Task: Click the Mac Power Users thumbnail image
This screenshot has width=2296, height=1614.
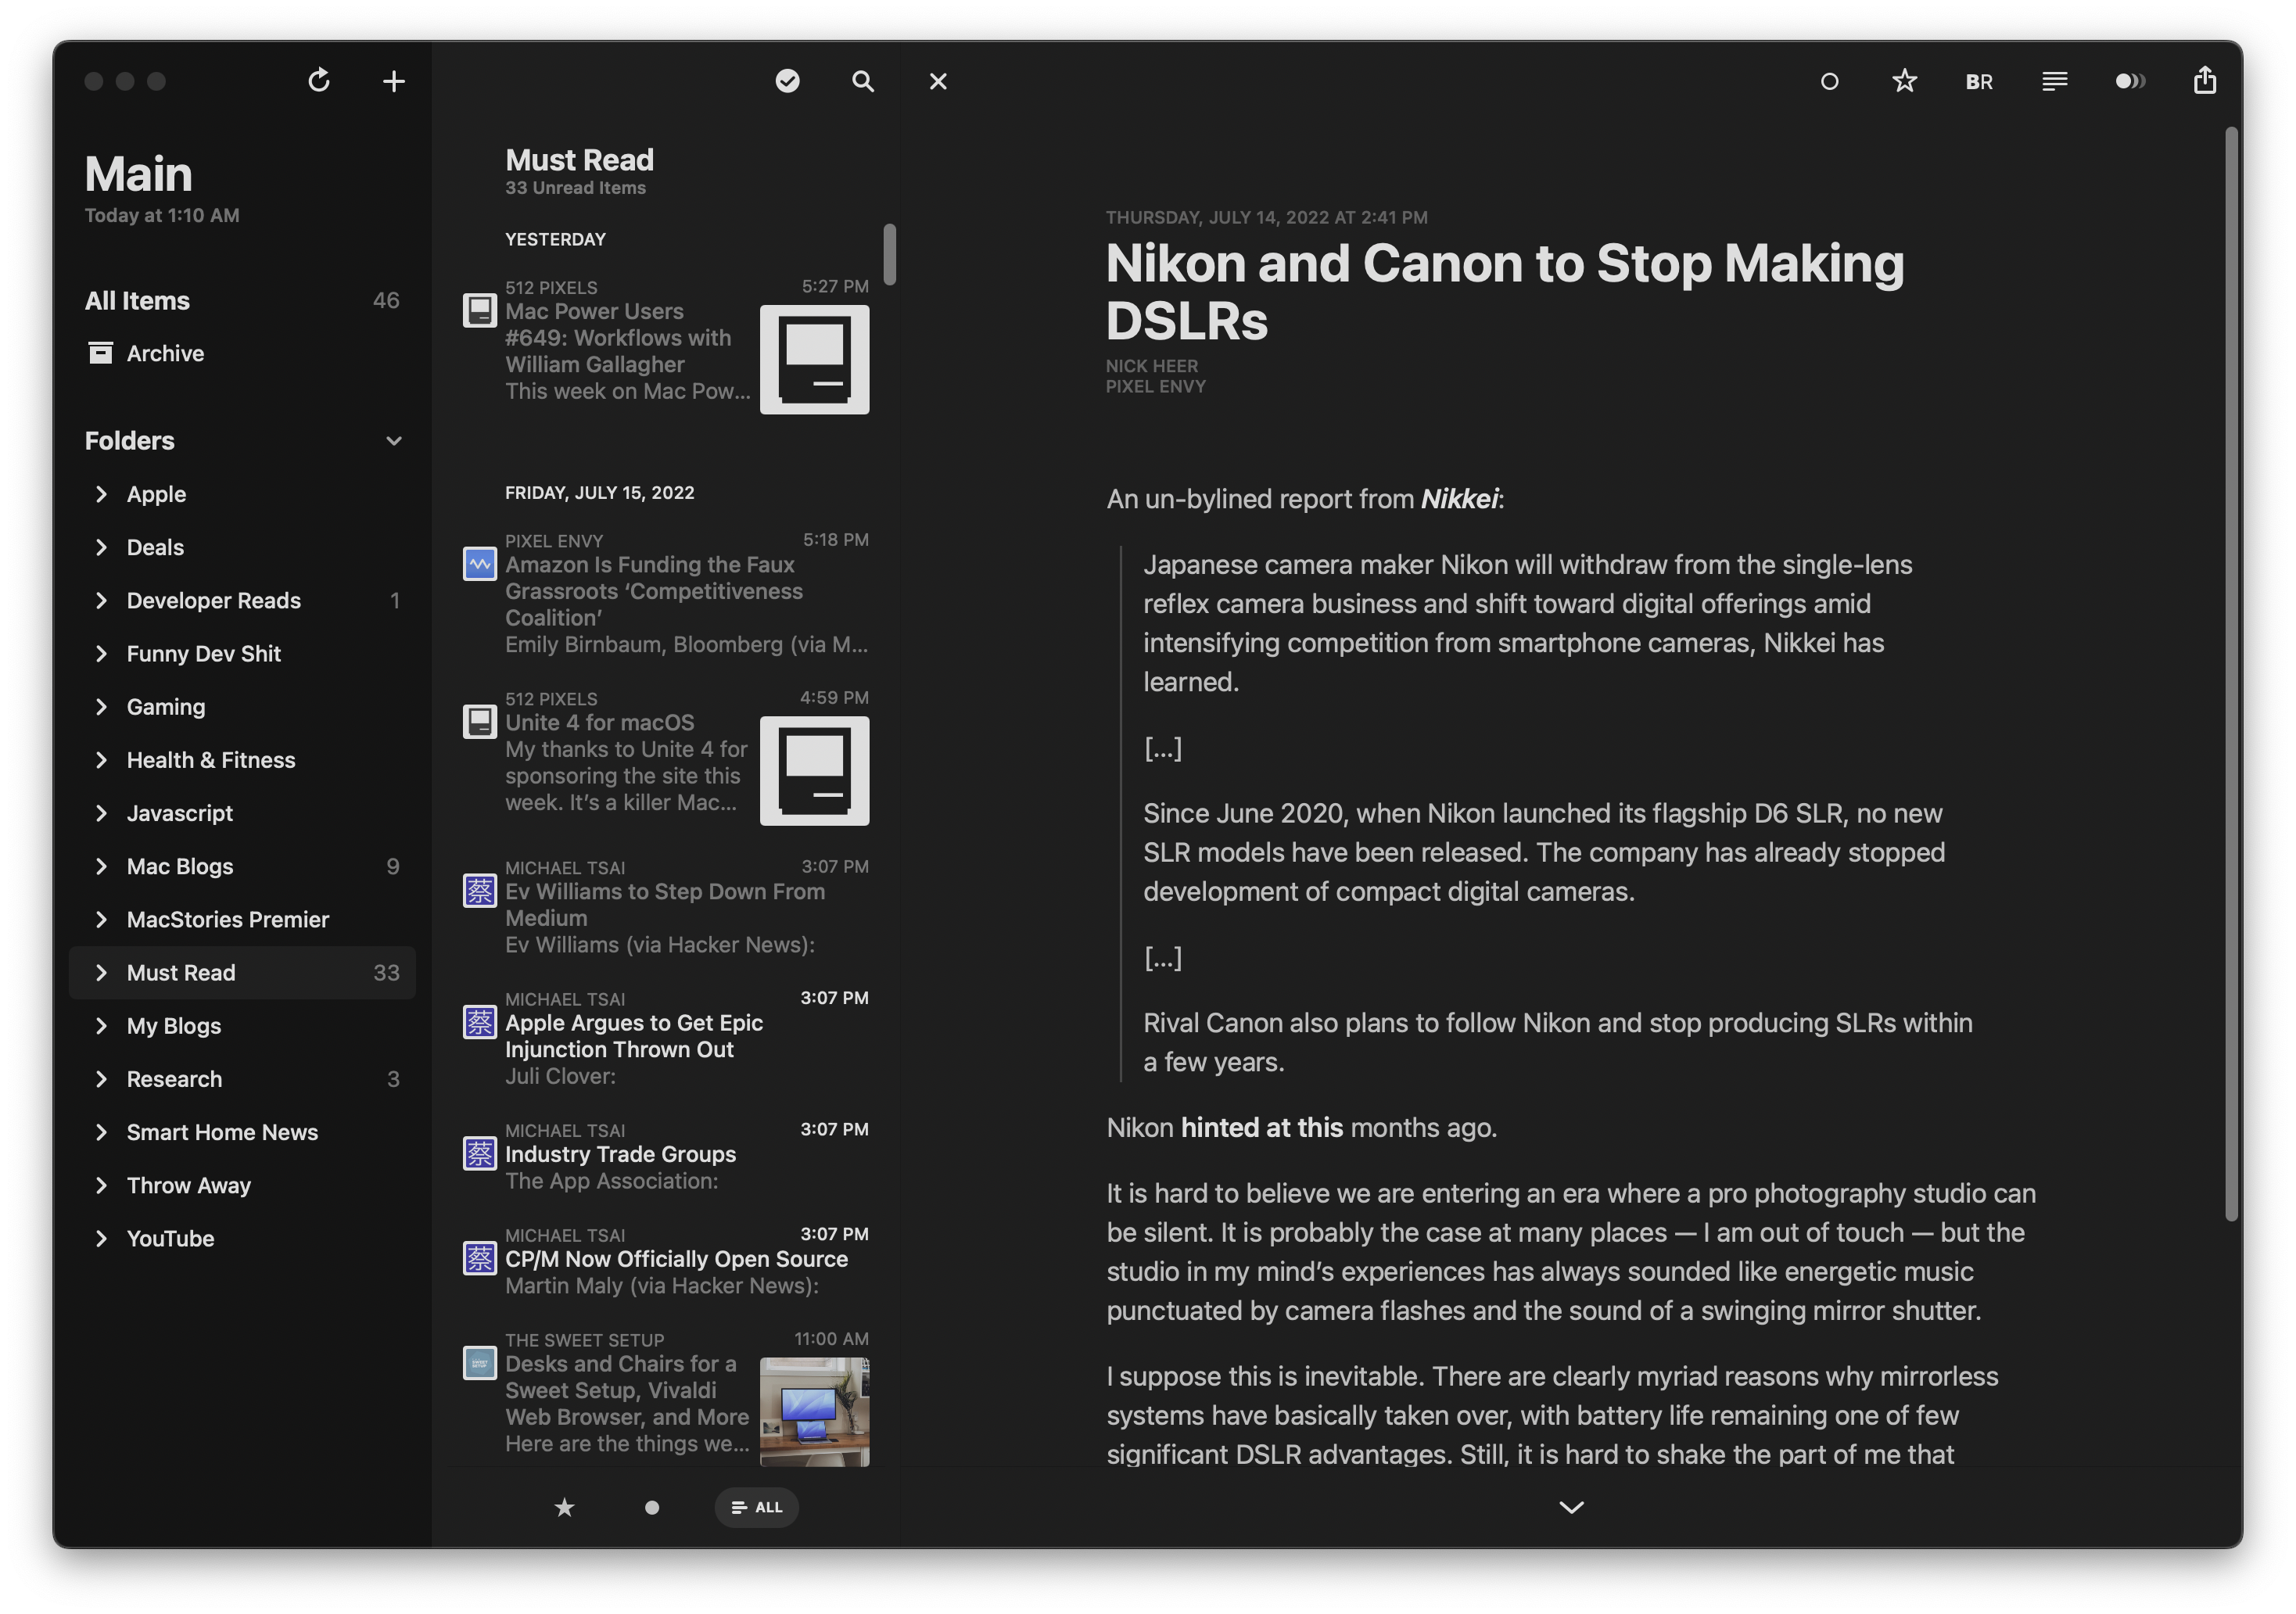Action: (814, 359)
